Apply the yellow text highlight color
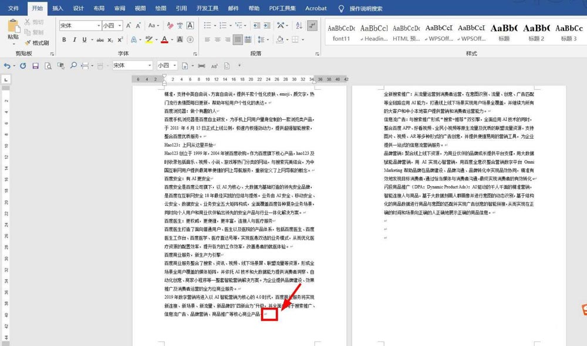This screenshot has width=587, height=346. [x=149, y=39]
